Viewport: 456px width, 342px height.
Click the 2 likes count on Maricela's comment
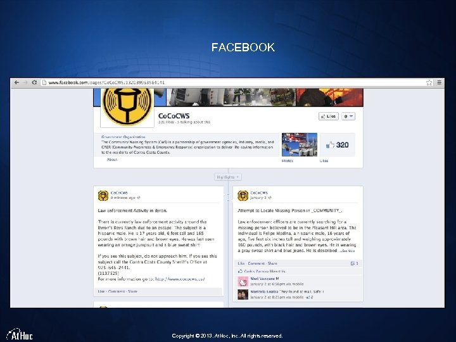(310, 297)
